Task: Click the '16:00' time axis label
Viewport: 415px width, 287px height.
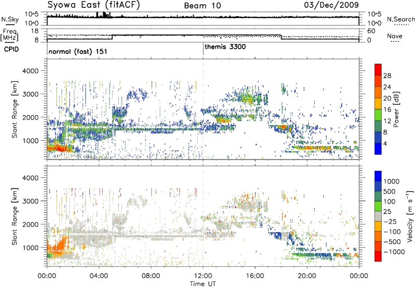Action: tap(255, 276)
